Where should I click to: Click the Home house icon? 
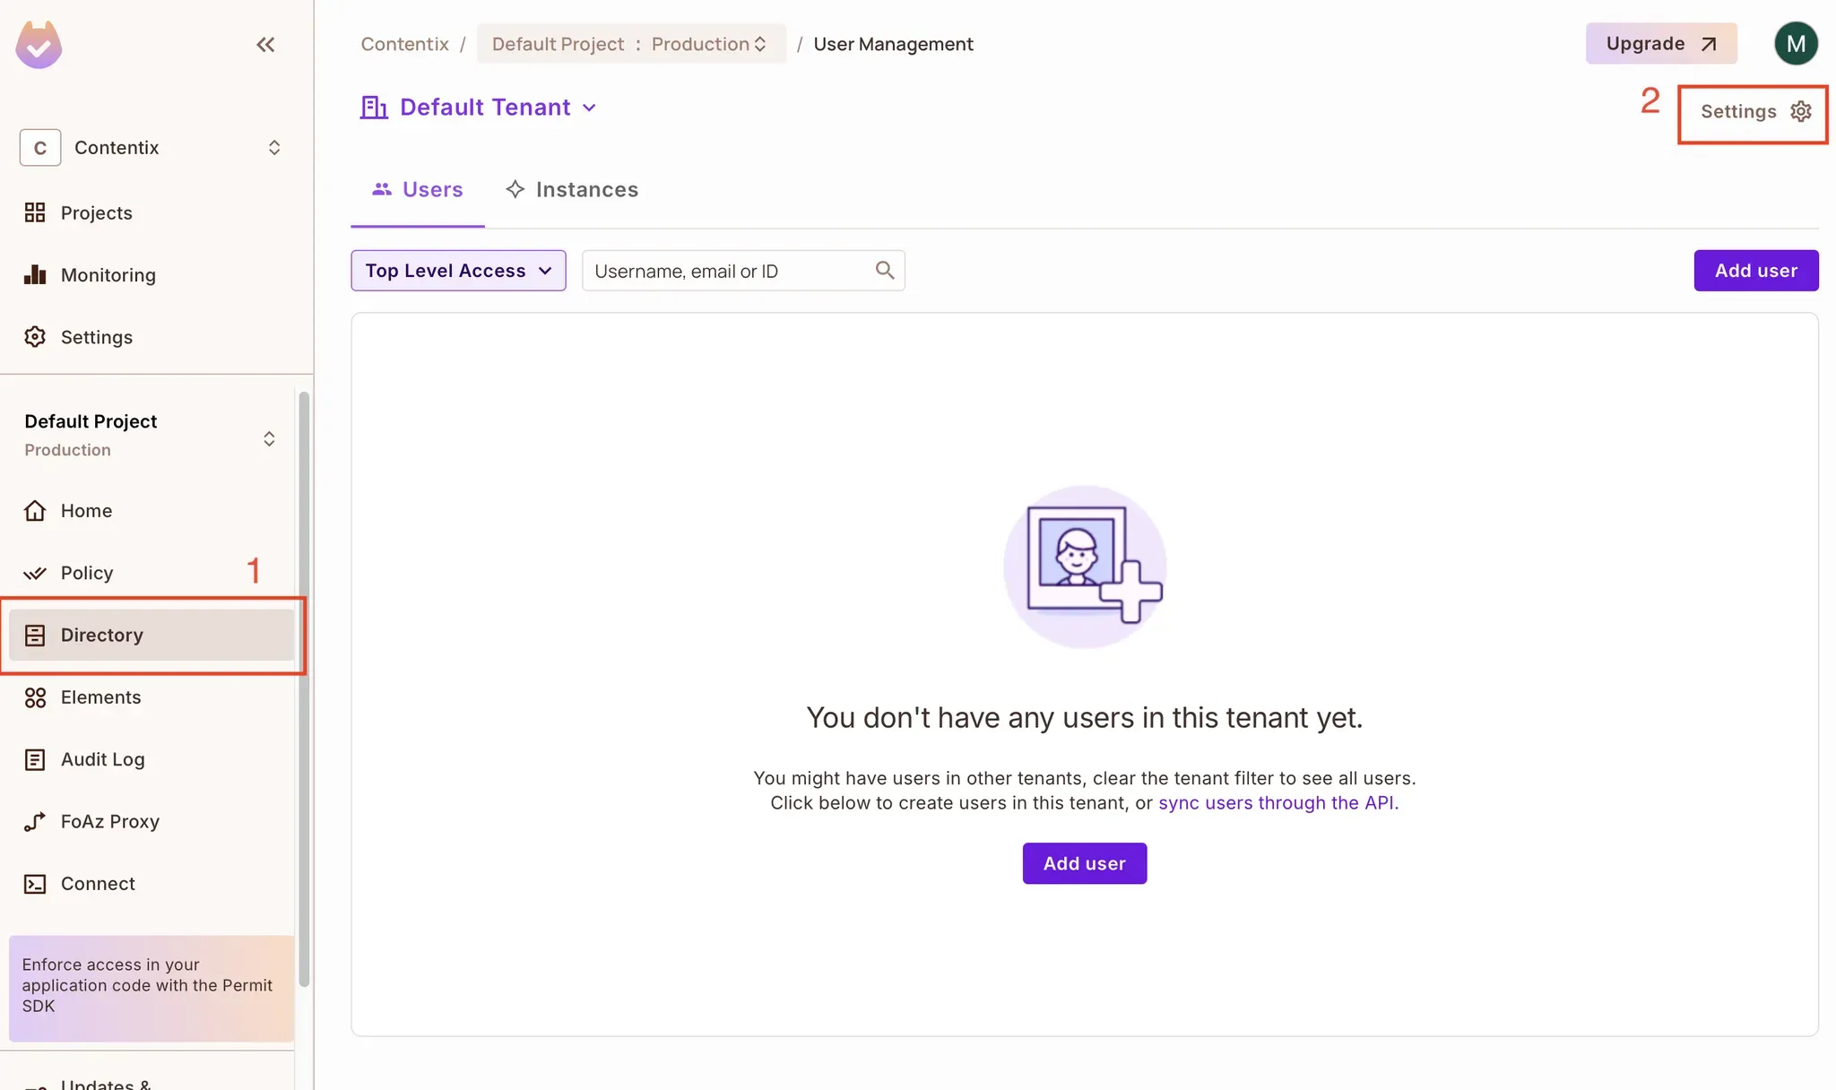click(x=35, y=510)
